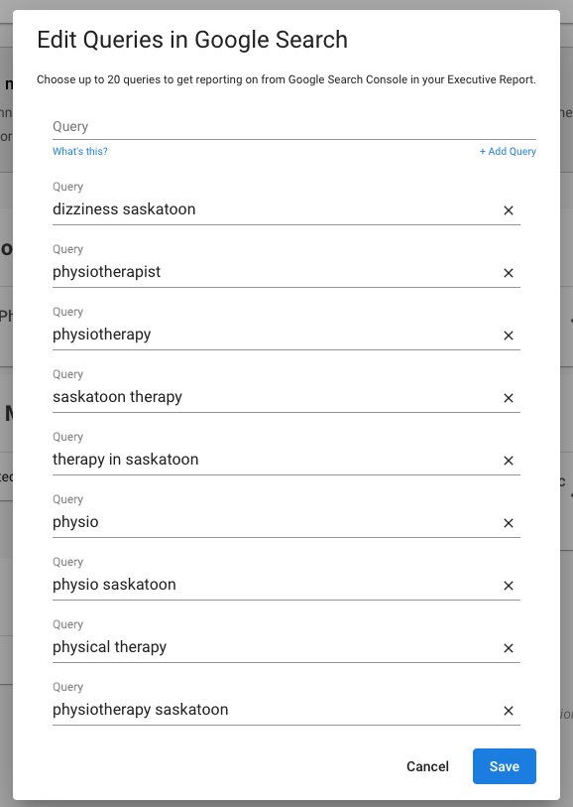573x807 pixels.
Task: Save the edited queries
Action: tap(504, 766)
